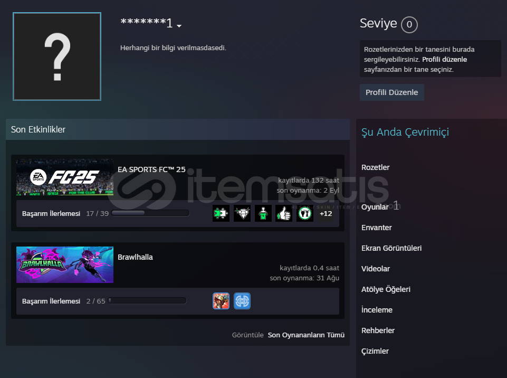Click the green figure achievement icon beside the diamond
Viewport: 507px width, 378px height.
263,213
